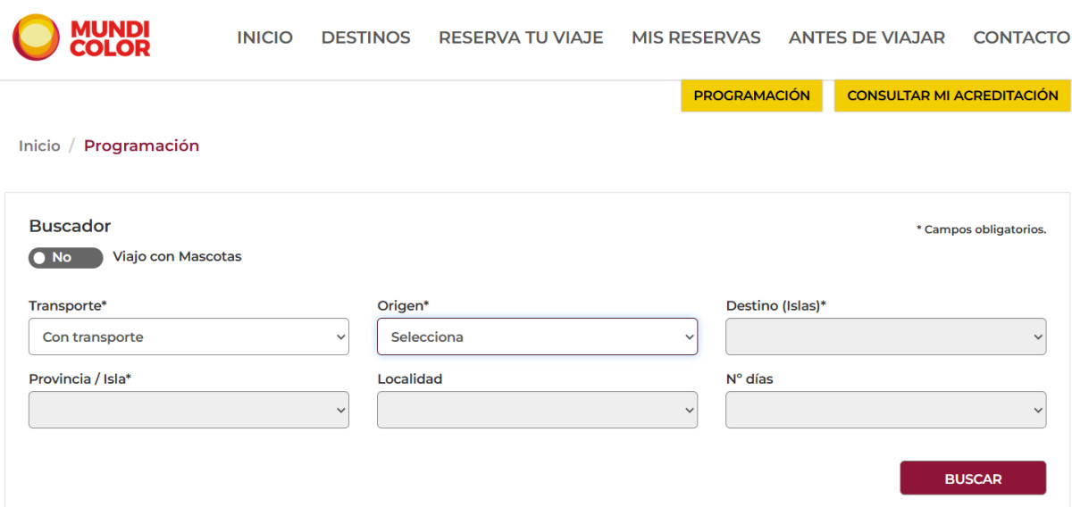Open the Transporte dropdown
The image size is (1072, 507).
point(188,337)
